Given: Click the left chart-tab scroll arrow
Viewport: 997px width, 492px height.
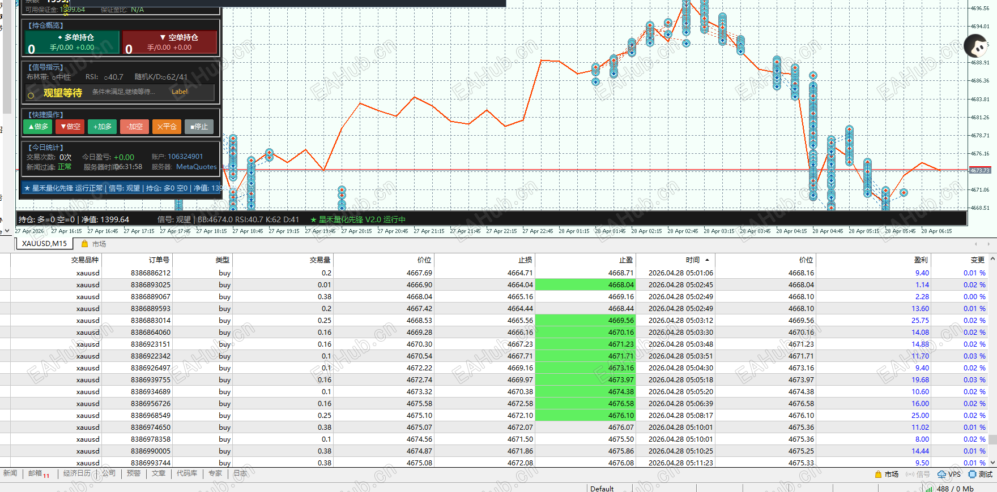Looking at the screenshot, I should click(976, 244).
